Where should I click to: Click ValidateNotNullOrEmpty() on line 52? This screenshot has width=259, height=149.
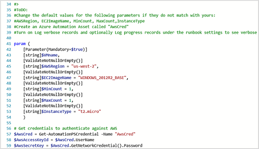pos(53,106)
